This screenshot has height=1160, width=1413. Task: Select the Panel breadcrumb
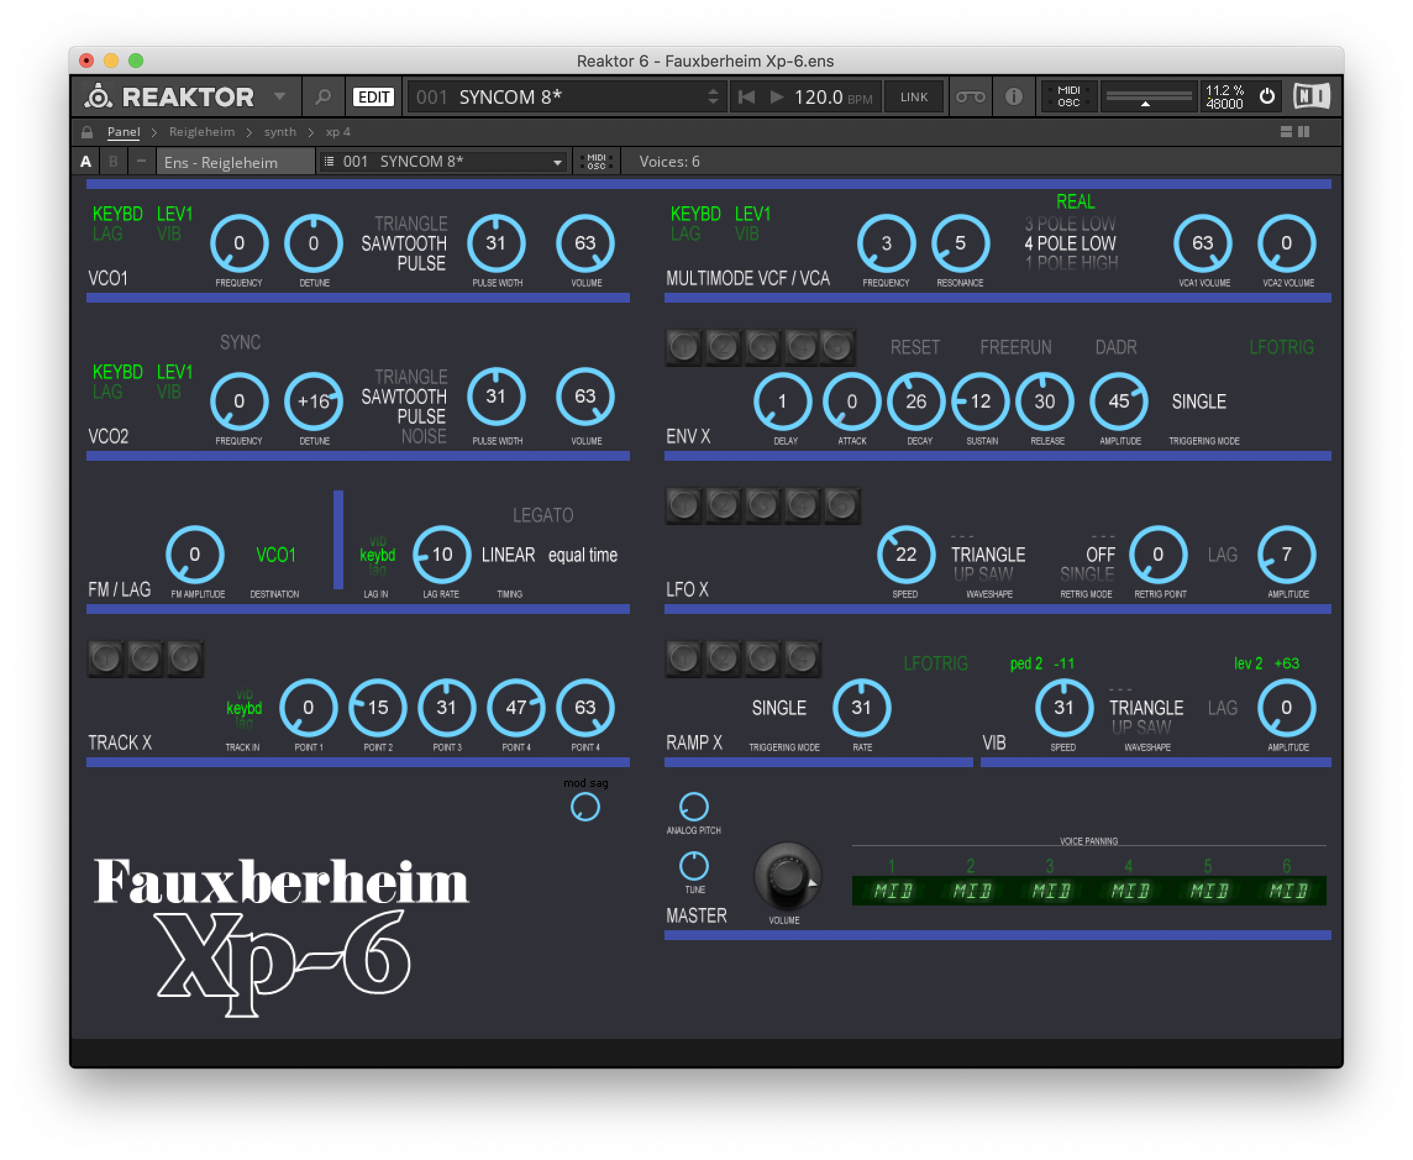(124, 132)
